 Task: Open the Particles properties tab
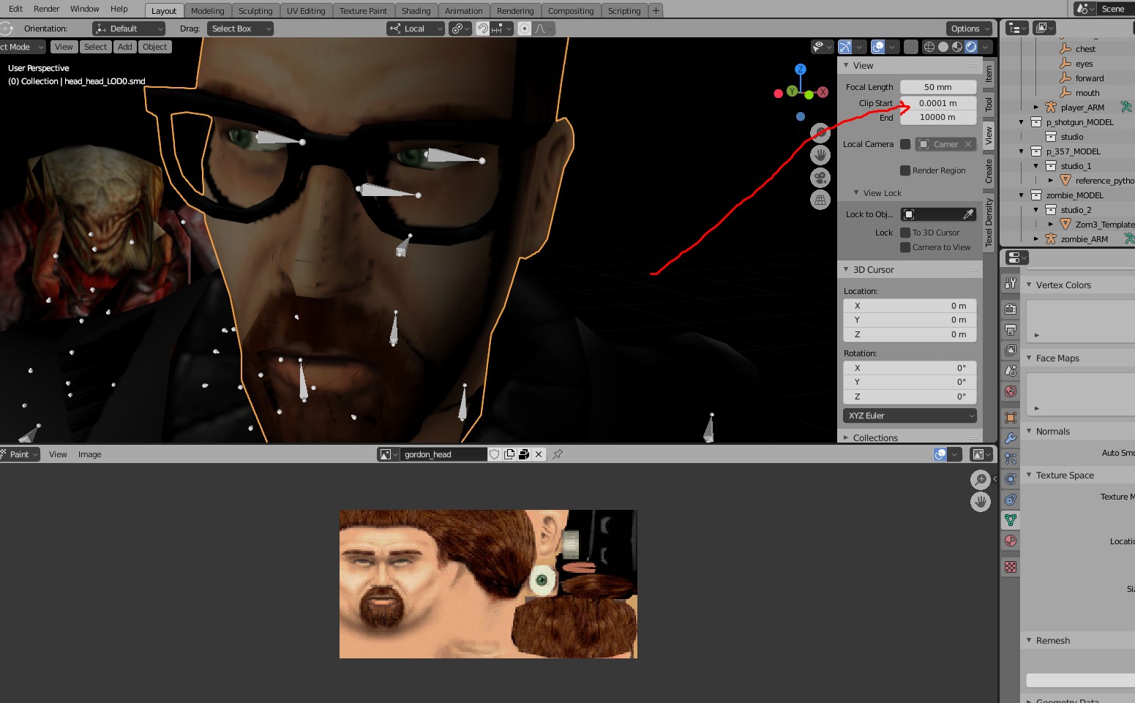point(1011,459)
